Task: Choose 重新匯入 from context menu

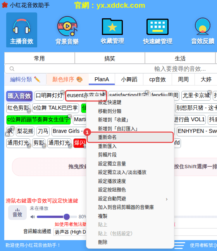Action: (x=130, y=146)
